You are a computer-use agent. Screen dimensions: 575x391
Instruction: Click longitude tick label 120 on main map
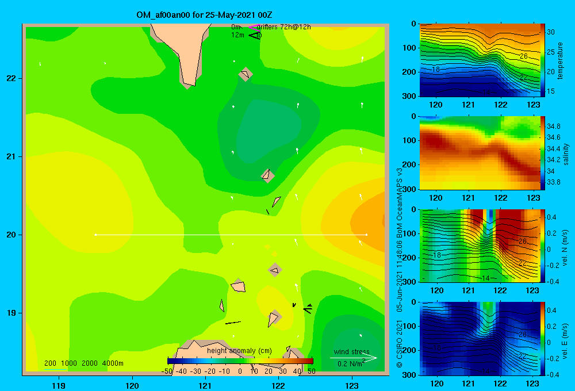click(x=132, y=385)
